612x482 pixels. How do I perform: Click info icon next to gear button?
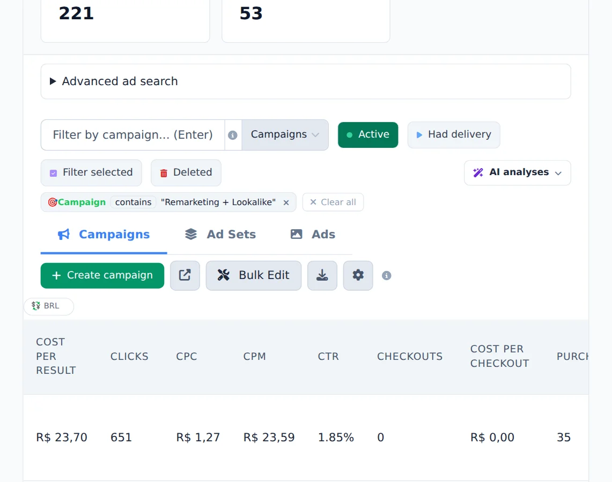click(x=386, y=275)
